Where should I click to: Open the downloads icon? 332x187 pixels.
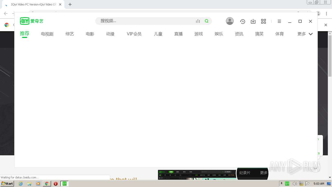(253, 21)
